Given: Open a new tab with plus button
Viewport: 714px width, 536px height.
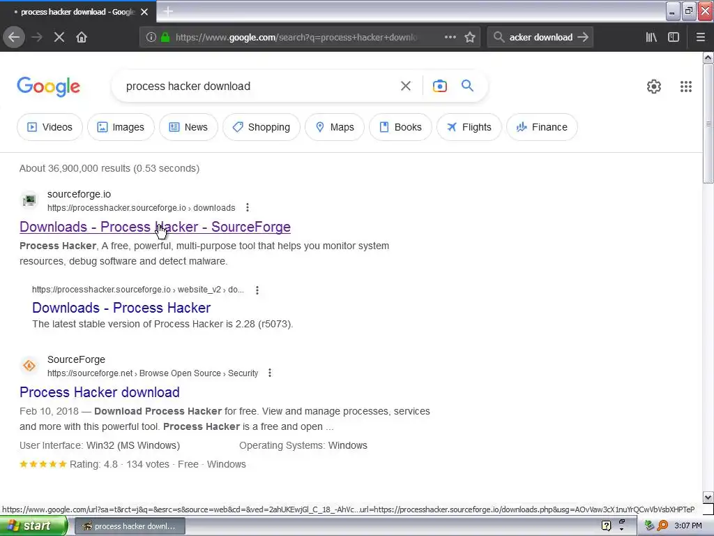Looking at the screenshot, I should tap(168, 11).
